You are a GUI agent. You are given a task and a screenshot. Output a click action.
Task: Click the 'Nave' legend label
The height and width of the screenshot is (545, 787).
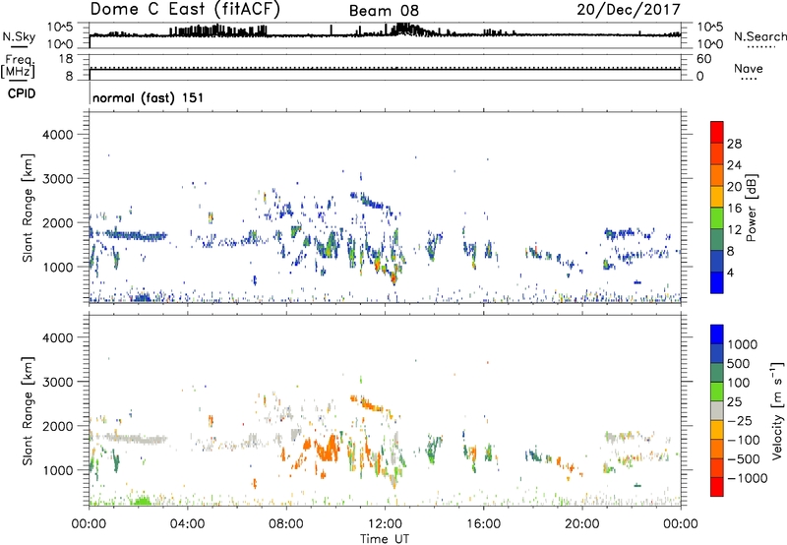click(749, 68)
